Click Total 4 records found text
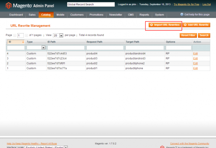 pyautogui.click(x=91, y=35)
